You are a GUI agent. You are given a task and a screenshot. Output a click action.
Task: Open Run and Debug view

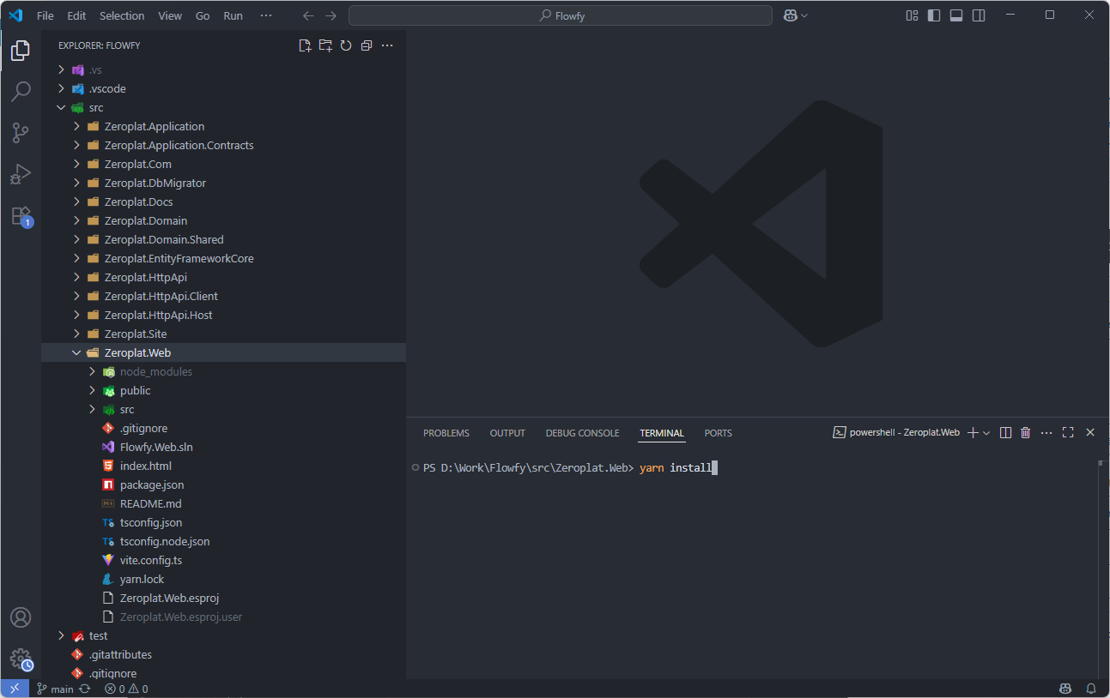point(21,174)
